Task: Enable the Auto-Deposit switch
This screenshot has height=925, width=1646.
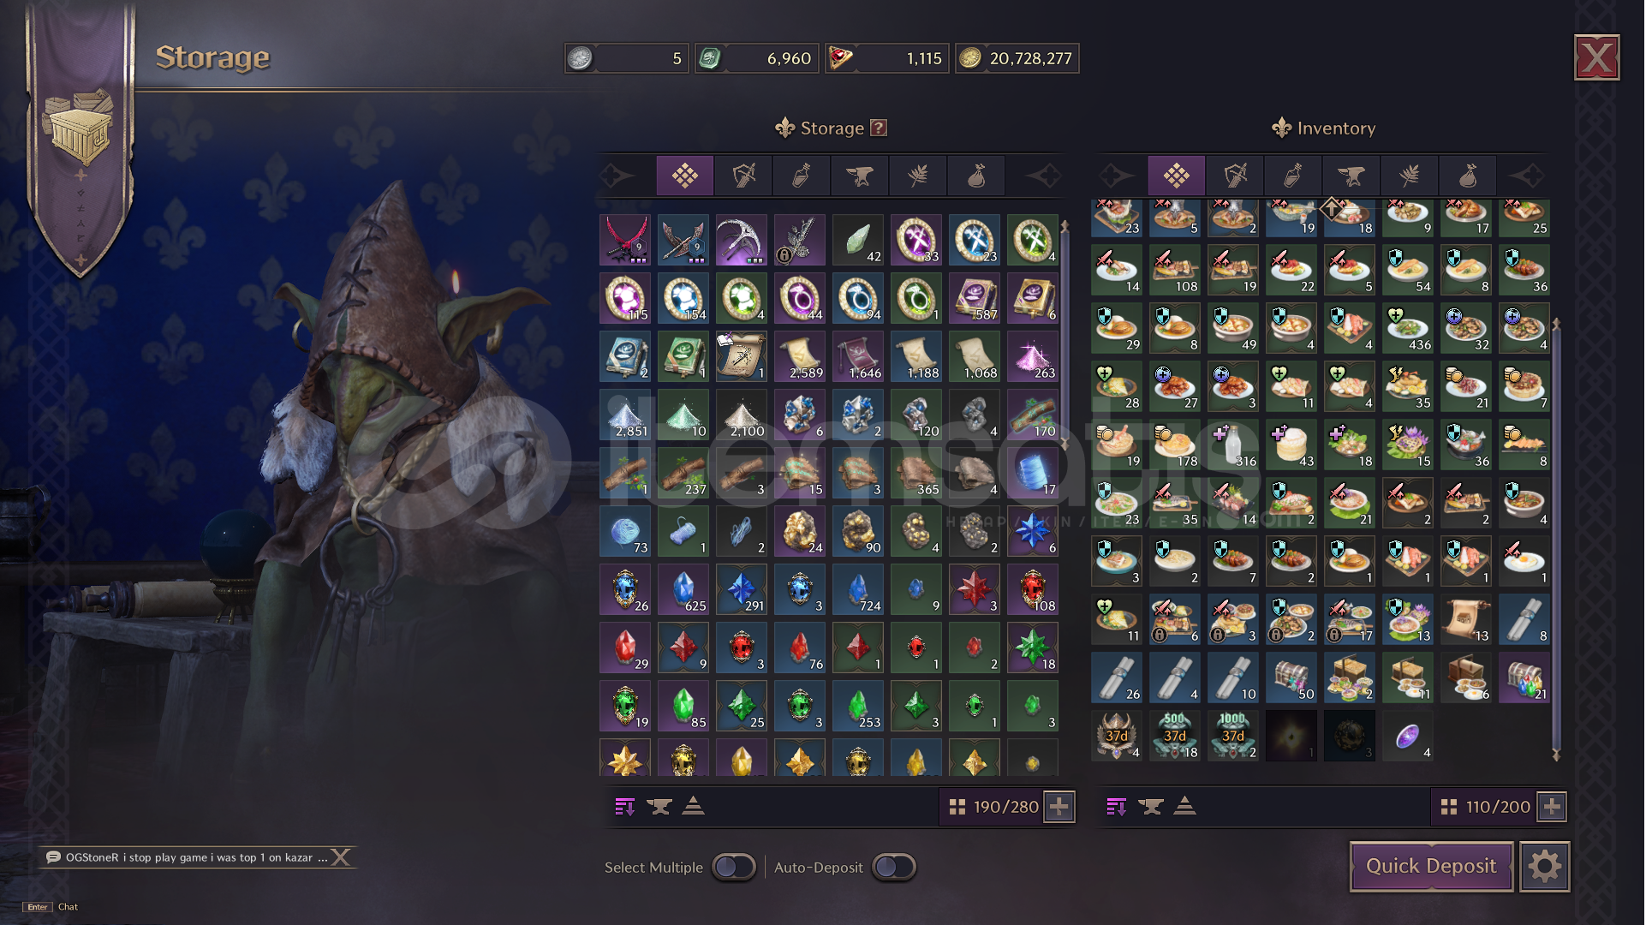Action: click(893, 868)
